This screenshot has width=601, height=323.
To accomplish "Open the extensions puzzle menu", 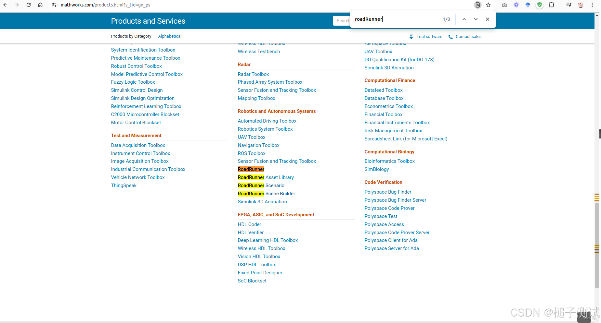I will click(551, 5).
